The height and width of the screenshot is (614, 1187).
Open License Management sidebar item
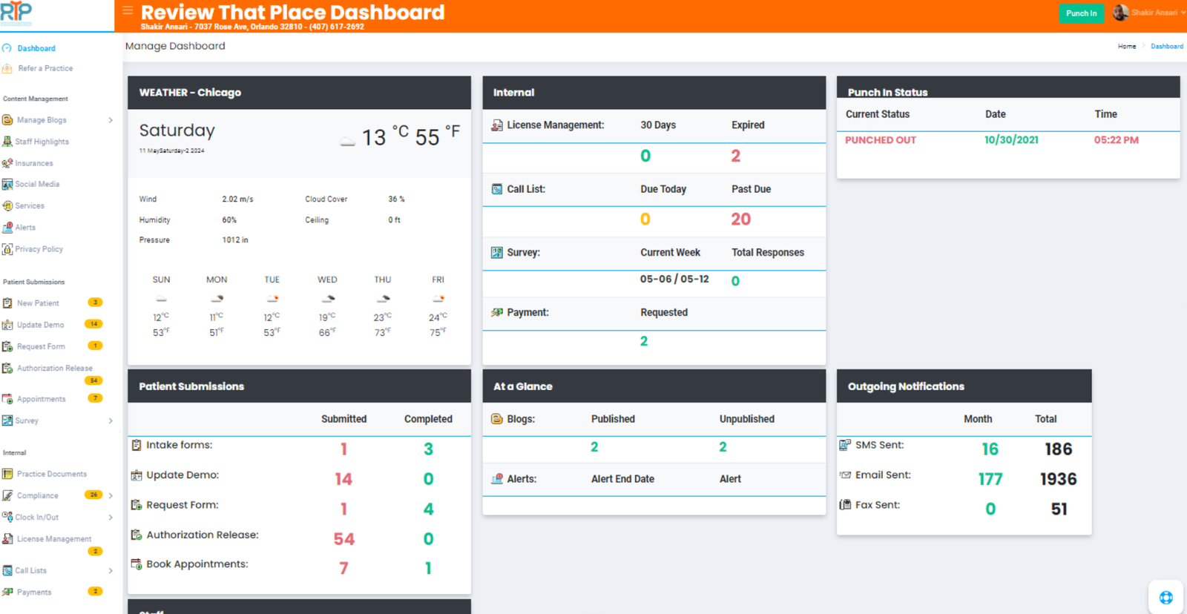pyautogui.click(x=54, y=539)
